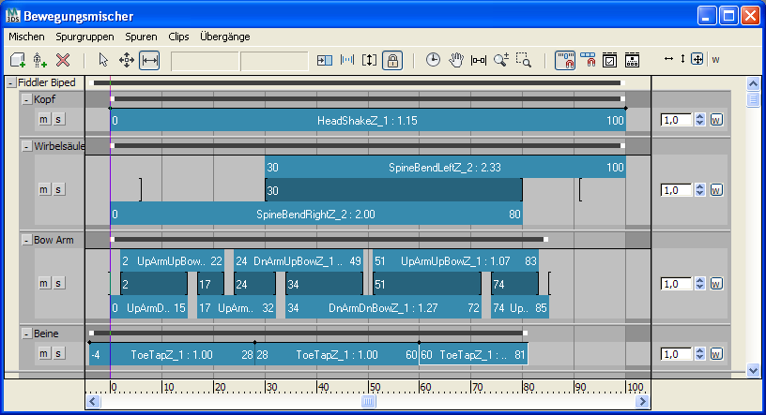This screenshot has width=766, height=415.
Task: Click the Kopf track weight w button
Action: [x=716, y=120]
